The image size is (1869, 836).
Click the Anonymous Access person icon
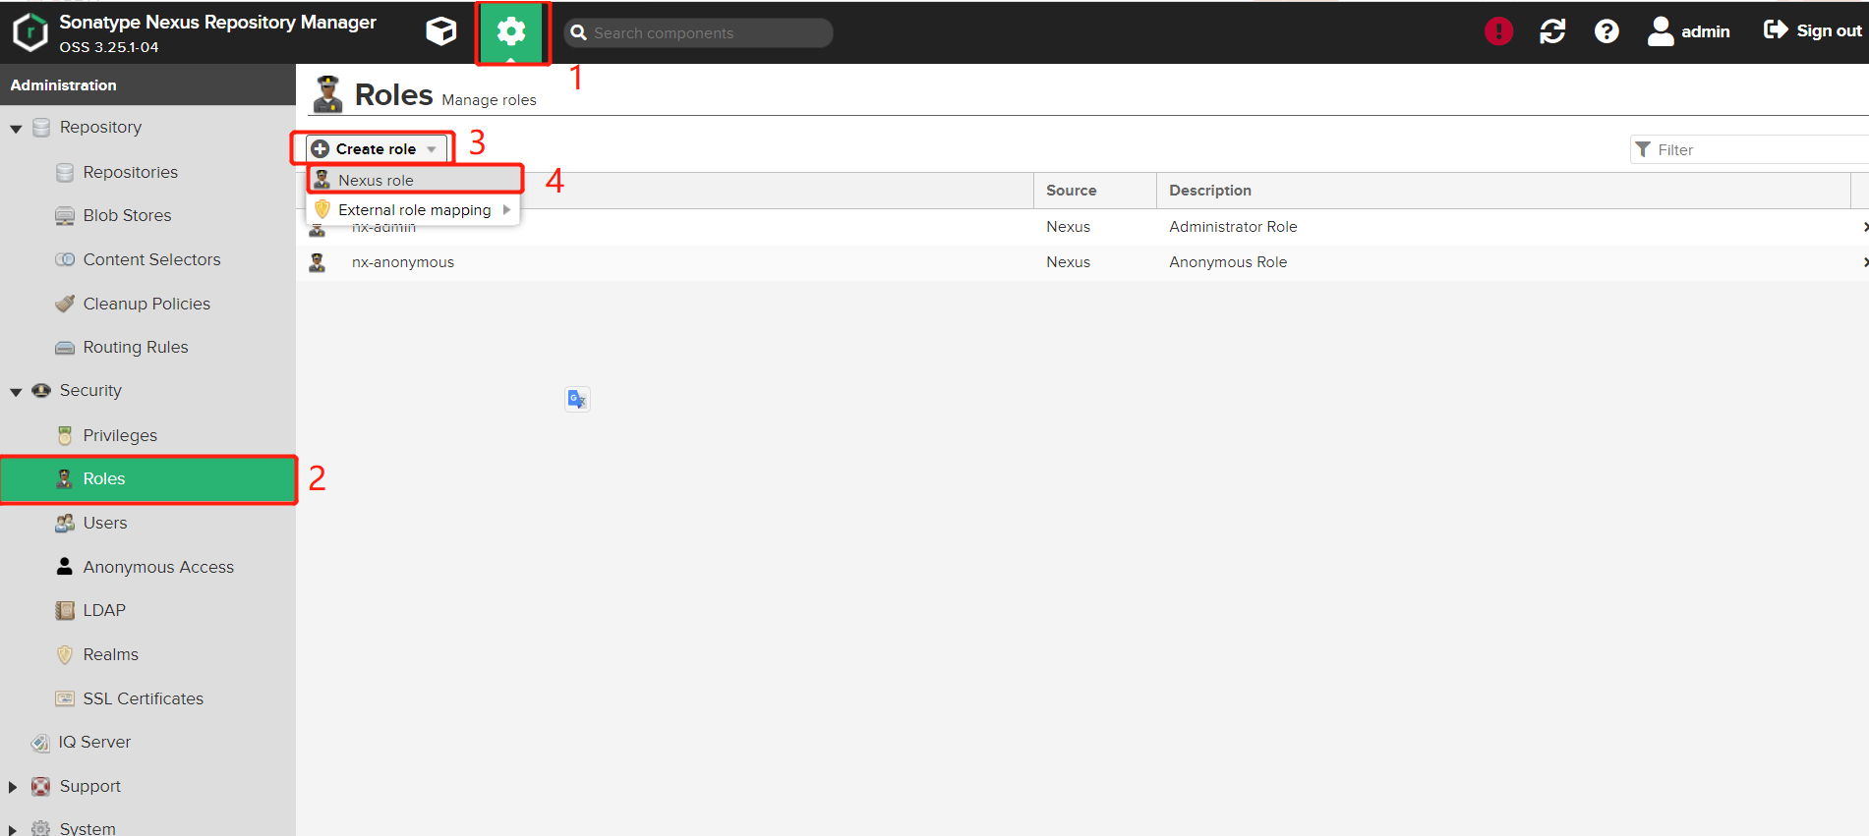(x=65, y=566)
